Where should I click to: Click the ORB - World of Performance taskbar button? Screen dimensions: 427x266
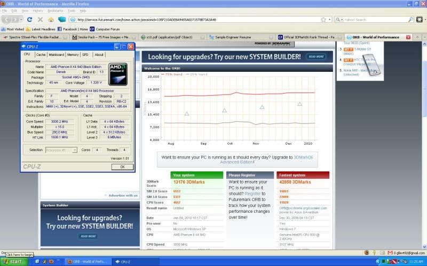point(88,262)
